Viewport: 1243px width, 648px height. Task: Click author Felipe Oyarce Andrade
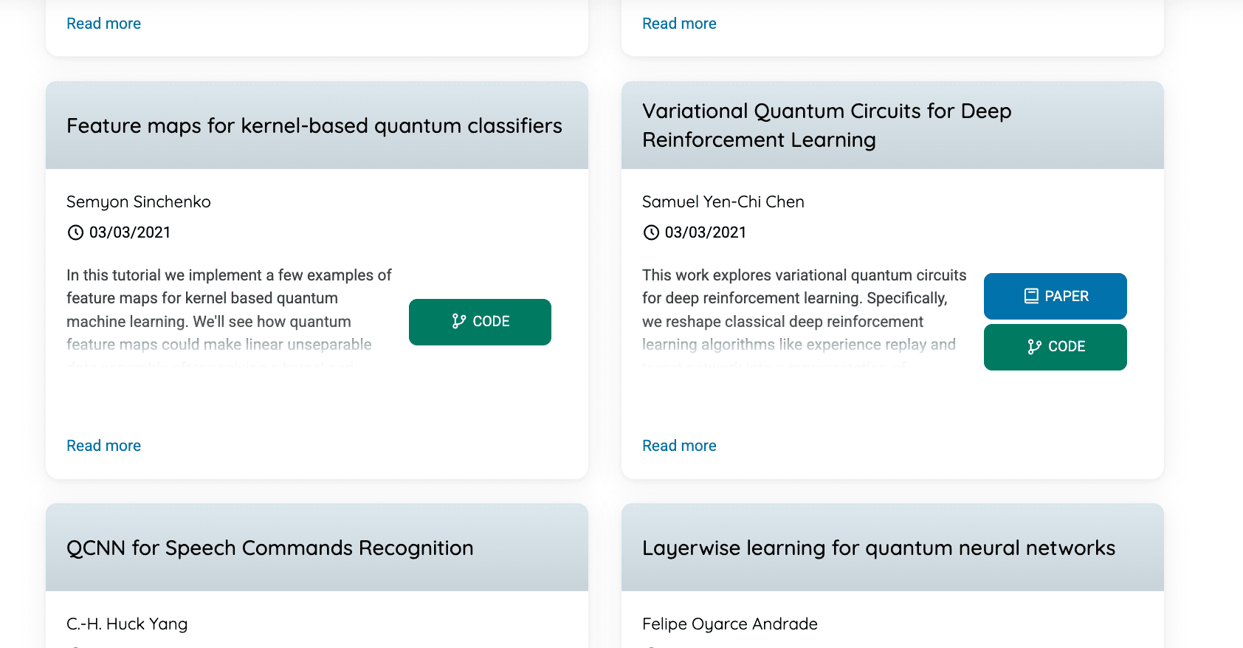point(729,624)
